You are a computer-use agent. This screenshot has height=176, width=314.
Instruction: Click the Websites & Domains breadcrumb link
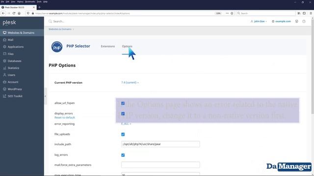click(60, 29)
